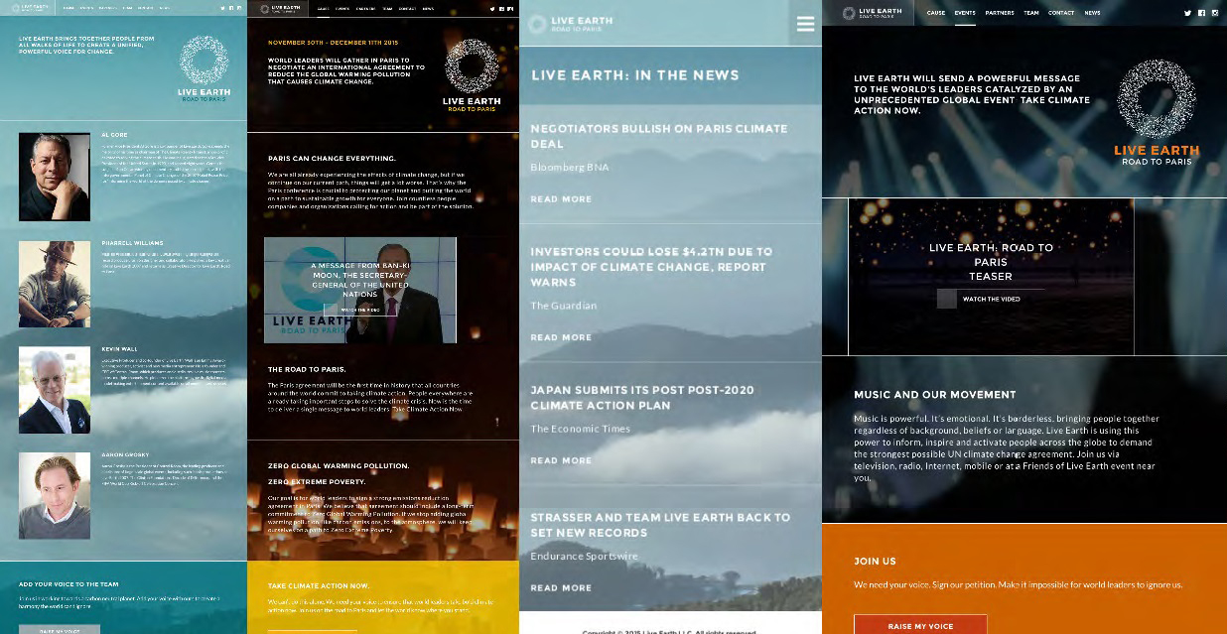Visit Facebook from the events page header
The height and width of the screenshot is (634, 1227).
(x=1201, y=13)
